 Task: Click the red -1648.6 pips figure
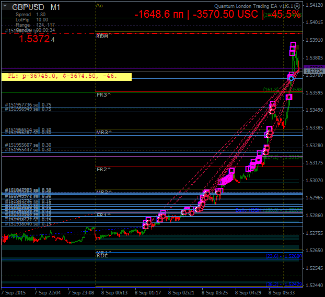(159, 14)
